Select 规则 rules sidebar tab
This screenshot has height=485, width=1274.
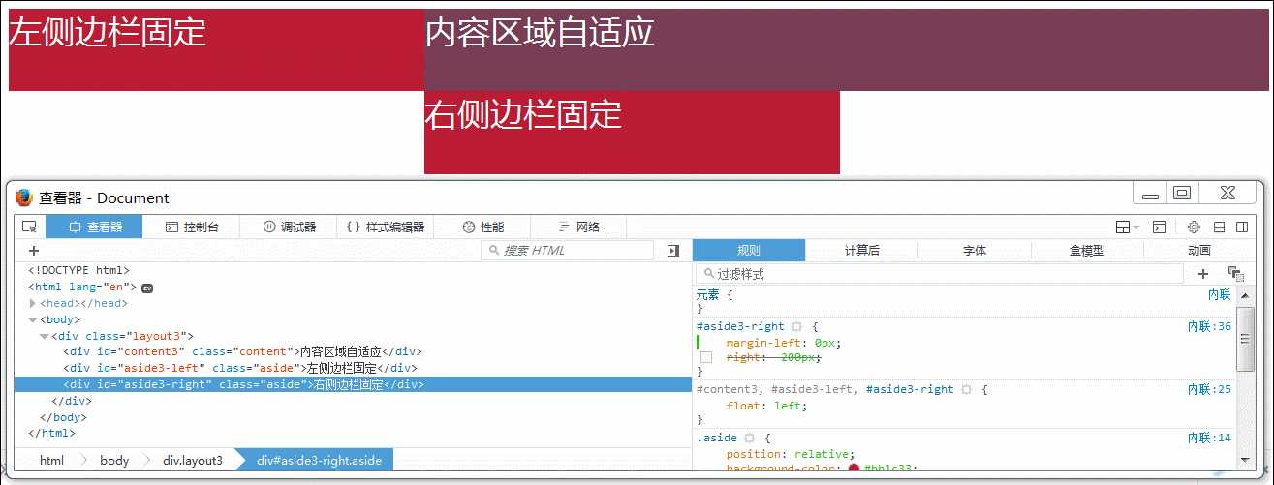click(749, 251)
